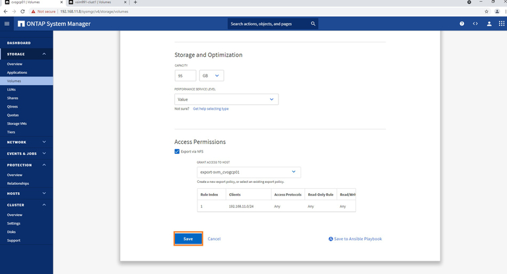Viewport: 507px width, 274px height.
Task: Expand the Network sidebar section
Action: (x=44, y=142)
